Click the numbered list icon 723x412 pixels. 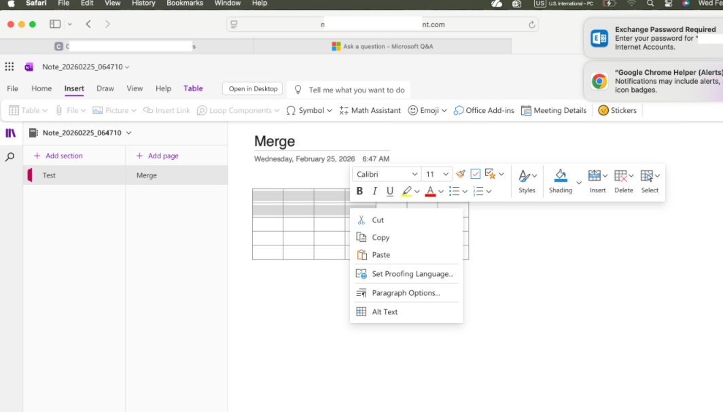tap(478, 191)
